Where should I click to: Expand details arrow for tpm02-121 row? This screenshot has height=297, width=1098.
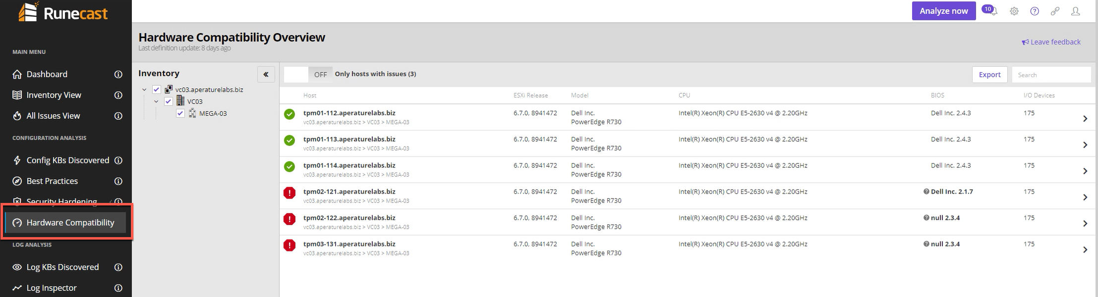pos(1085,198)
